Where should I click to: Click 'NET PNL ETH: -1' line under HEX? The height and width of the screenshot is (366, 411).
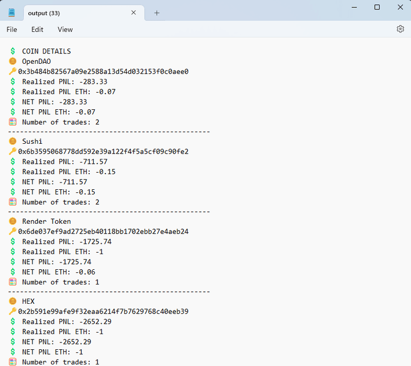pos(52,352)
